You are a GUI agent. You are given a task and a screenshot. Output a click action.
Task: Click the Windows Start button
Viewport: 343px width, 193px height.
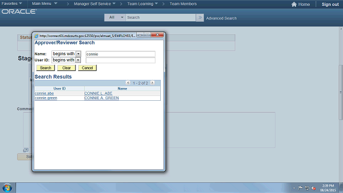(7, 188)
